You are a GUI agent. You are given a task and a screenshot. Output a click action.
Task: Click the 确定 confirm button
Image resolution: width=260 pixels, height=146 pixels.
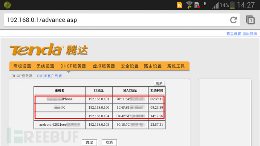(89, 142)
